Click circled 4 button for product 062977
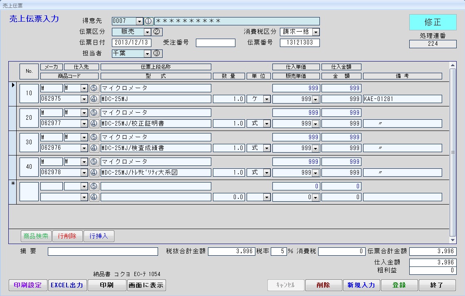This screenshot has height=296, width=465. point(94,123)
